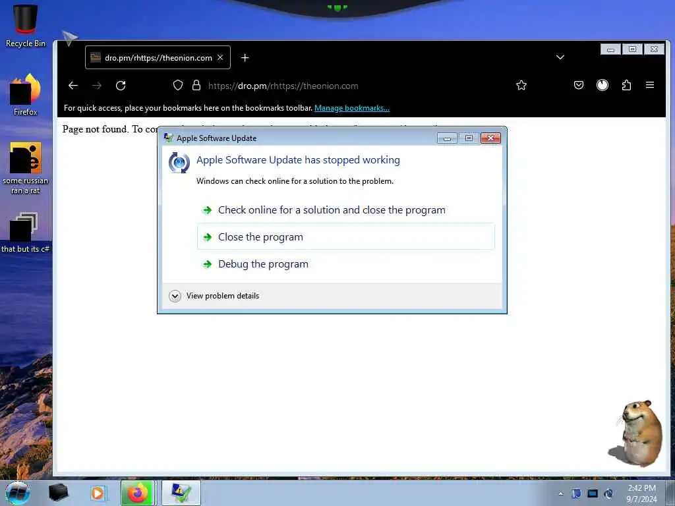Open the Recycle Bin desktop icon

pos(26,26)
